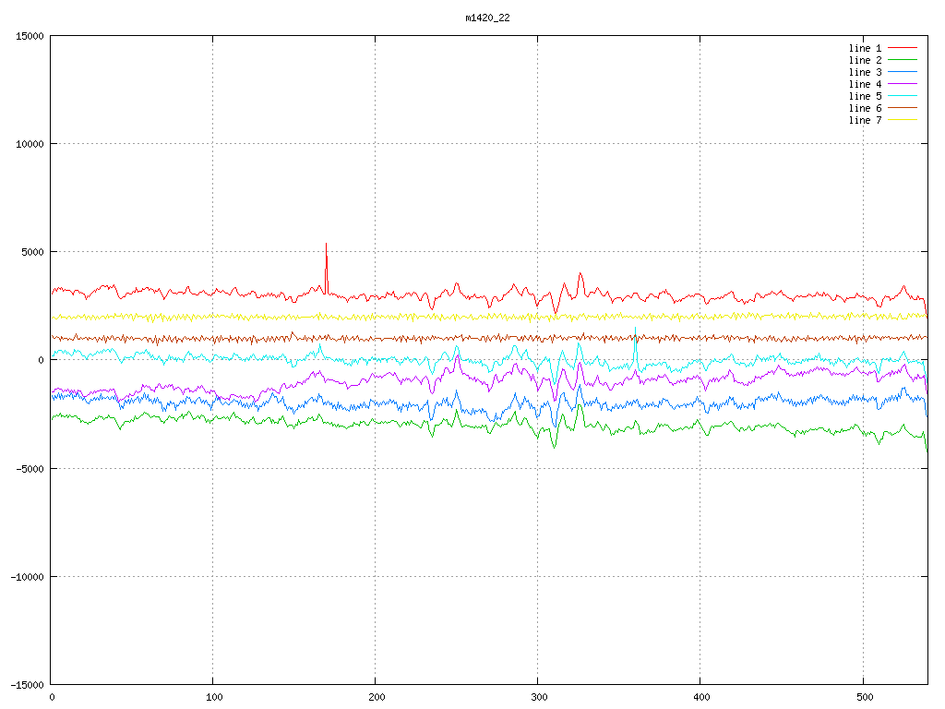This screenshot has height=709, width=945.
Task: Click the 5000 y-axis label
Action: (x=32, y=252)
